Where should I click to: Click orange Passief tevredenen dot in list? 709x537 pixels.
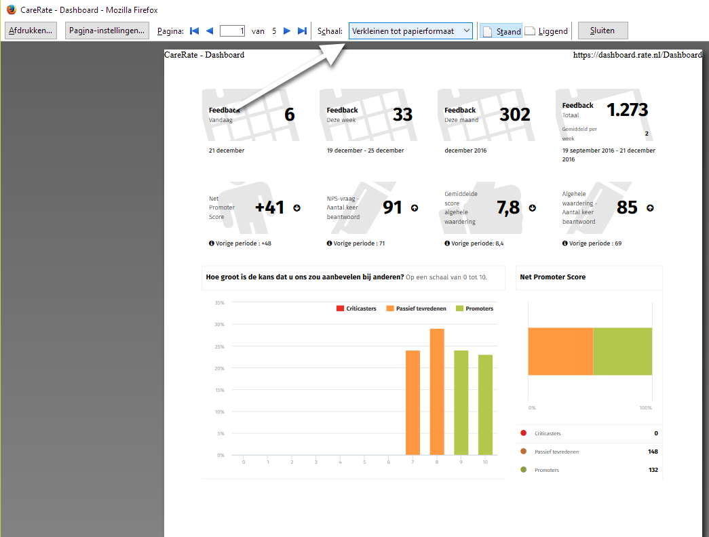point(524,451)
